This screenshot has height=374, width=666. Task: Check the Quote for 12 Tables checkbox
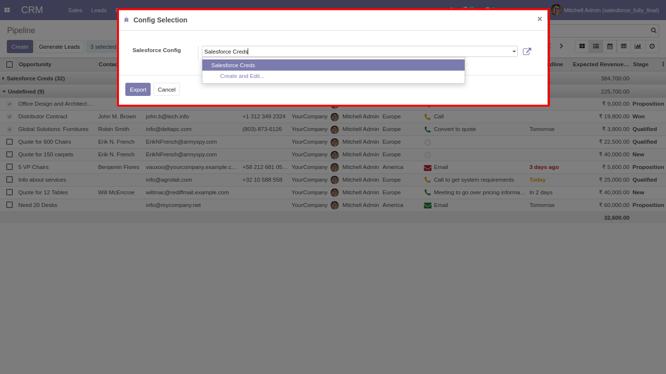(10, 192)
